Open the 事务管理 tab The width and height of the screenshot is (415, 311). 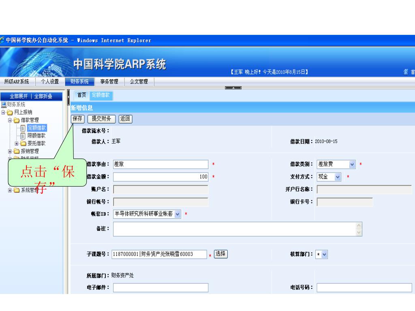coord(109,81)
